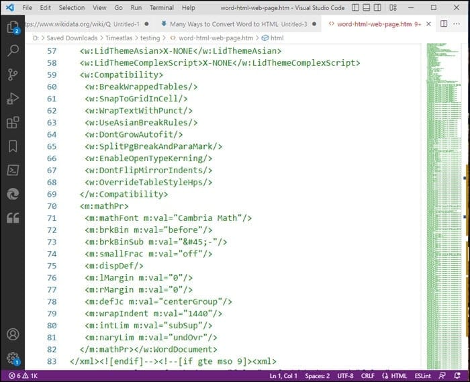Expand the testing breadcrumb

[150, 38]
